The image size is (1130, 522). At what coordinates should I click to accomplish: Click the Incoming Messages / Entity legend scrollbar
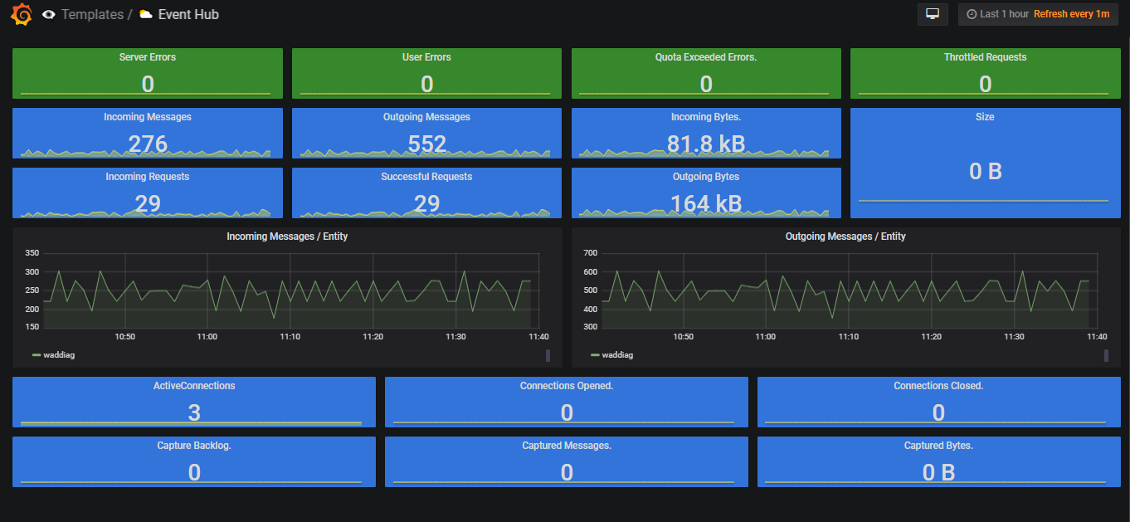coord(548,354)
